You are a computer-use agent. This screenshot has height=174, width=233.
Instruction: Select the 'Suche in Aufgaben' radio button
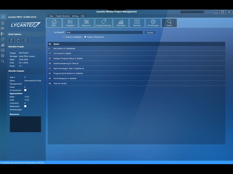pos(63,37)
